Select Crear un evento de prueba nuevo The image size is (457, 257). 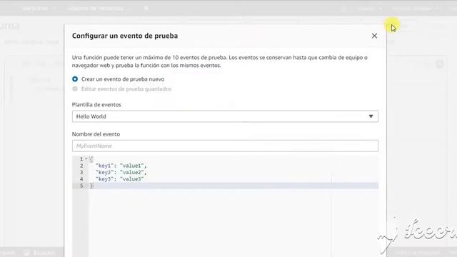(x=75, y=79)
